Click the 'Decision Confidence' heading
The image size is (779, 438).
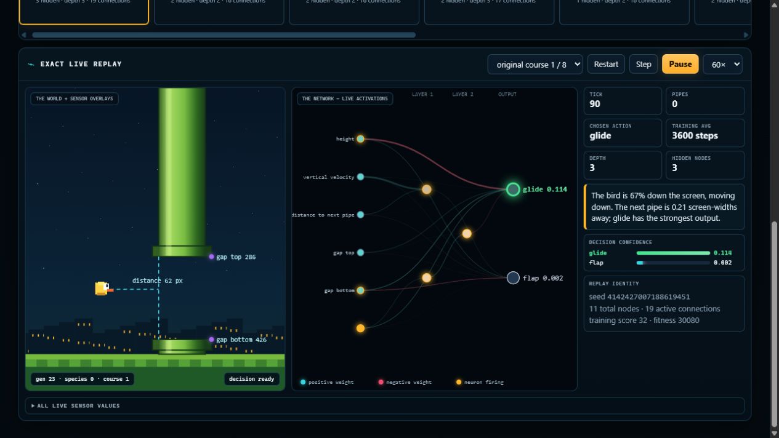(620, 242)
